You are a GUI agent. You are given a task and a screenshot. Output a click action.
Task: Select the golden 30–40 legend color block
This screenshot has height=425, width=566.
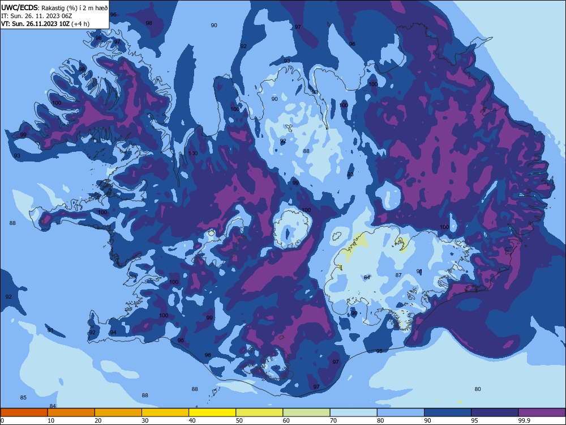click(165, 413)
